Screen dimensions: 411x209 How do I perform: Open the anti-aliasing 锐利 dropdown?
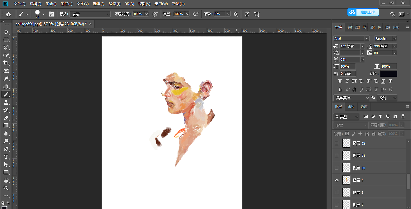click(x=387, y=98)
